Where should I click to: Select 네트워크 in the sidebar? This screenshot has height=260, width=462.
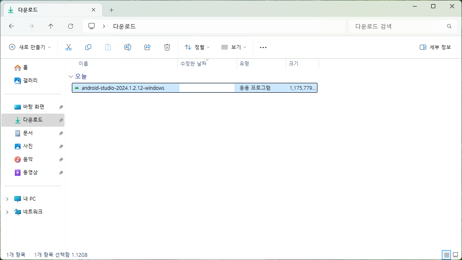28,212
